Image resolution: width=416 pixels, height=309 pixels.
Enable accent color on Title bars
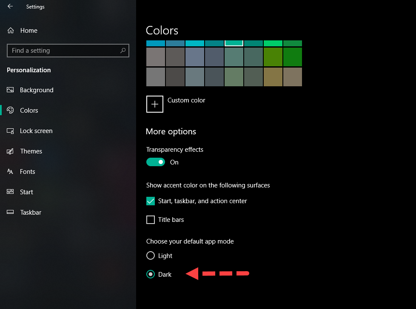click(151, 220)
